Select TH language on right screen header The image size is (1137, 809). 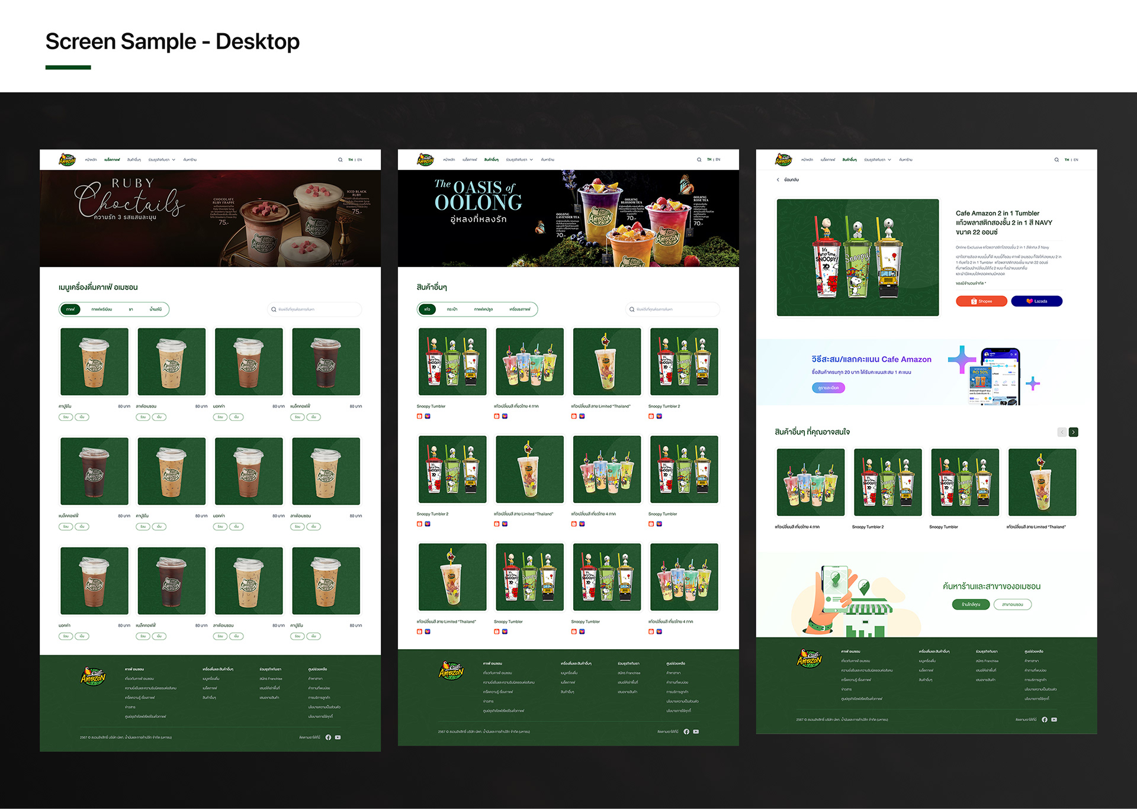tap(1067, 160)
